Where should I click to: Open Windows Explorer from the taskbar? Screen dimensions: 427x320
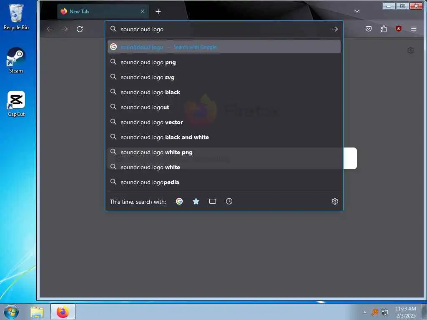coord(37,312)
